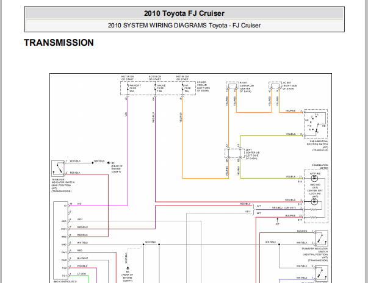
Task: Click the COMBINATION METER label
Action: click(x=320, y=167)
